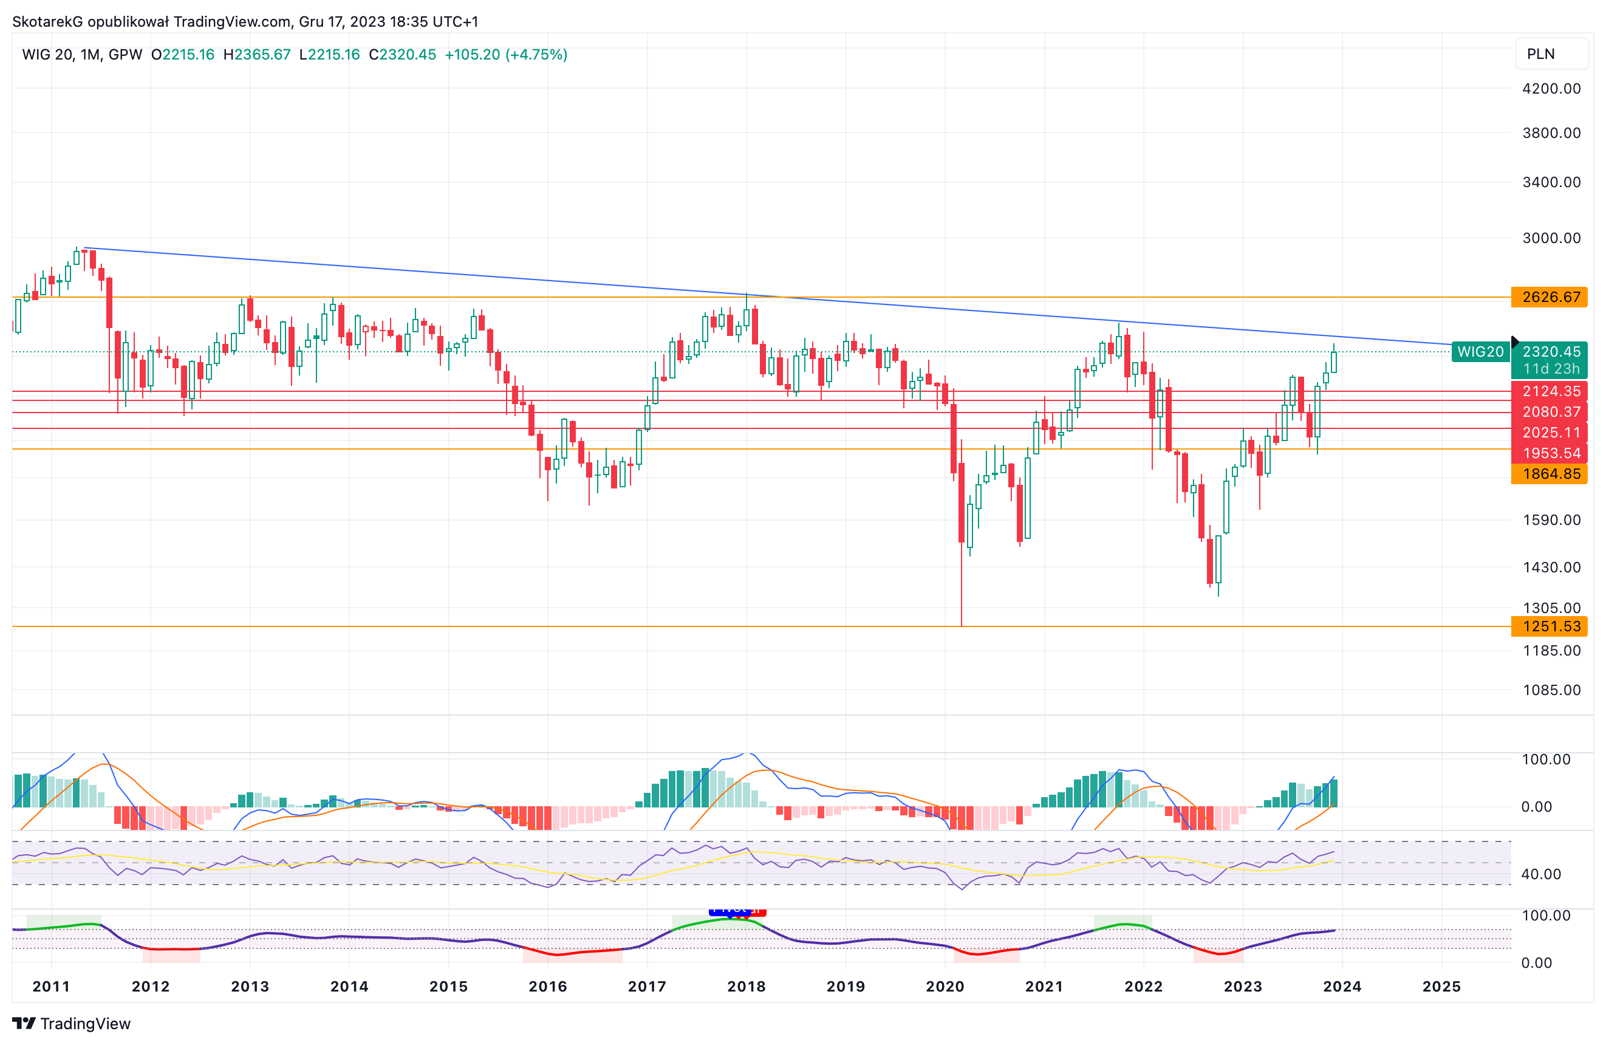Click the WIG20 green ticker label
Viewport: 1606px width, 1045px height.
(x=1480, y=352)
